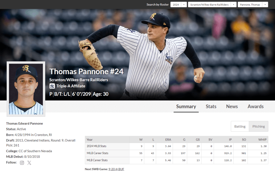Screen dimensions: 275x174
Task: Select the Summary tab
Action: pos(186,106)
